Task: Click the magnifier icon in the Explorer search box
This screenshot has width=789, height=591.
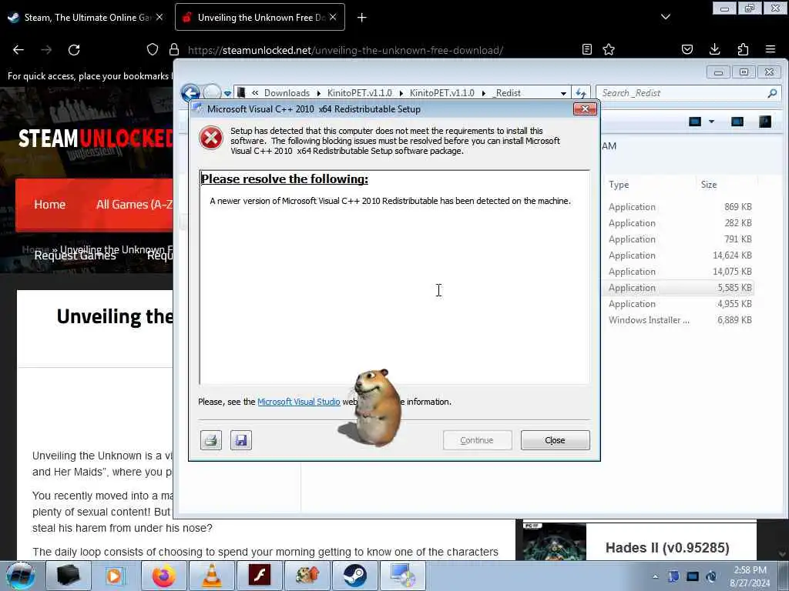Action: tap(772, 93)
